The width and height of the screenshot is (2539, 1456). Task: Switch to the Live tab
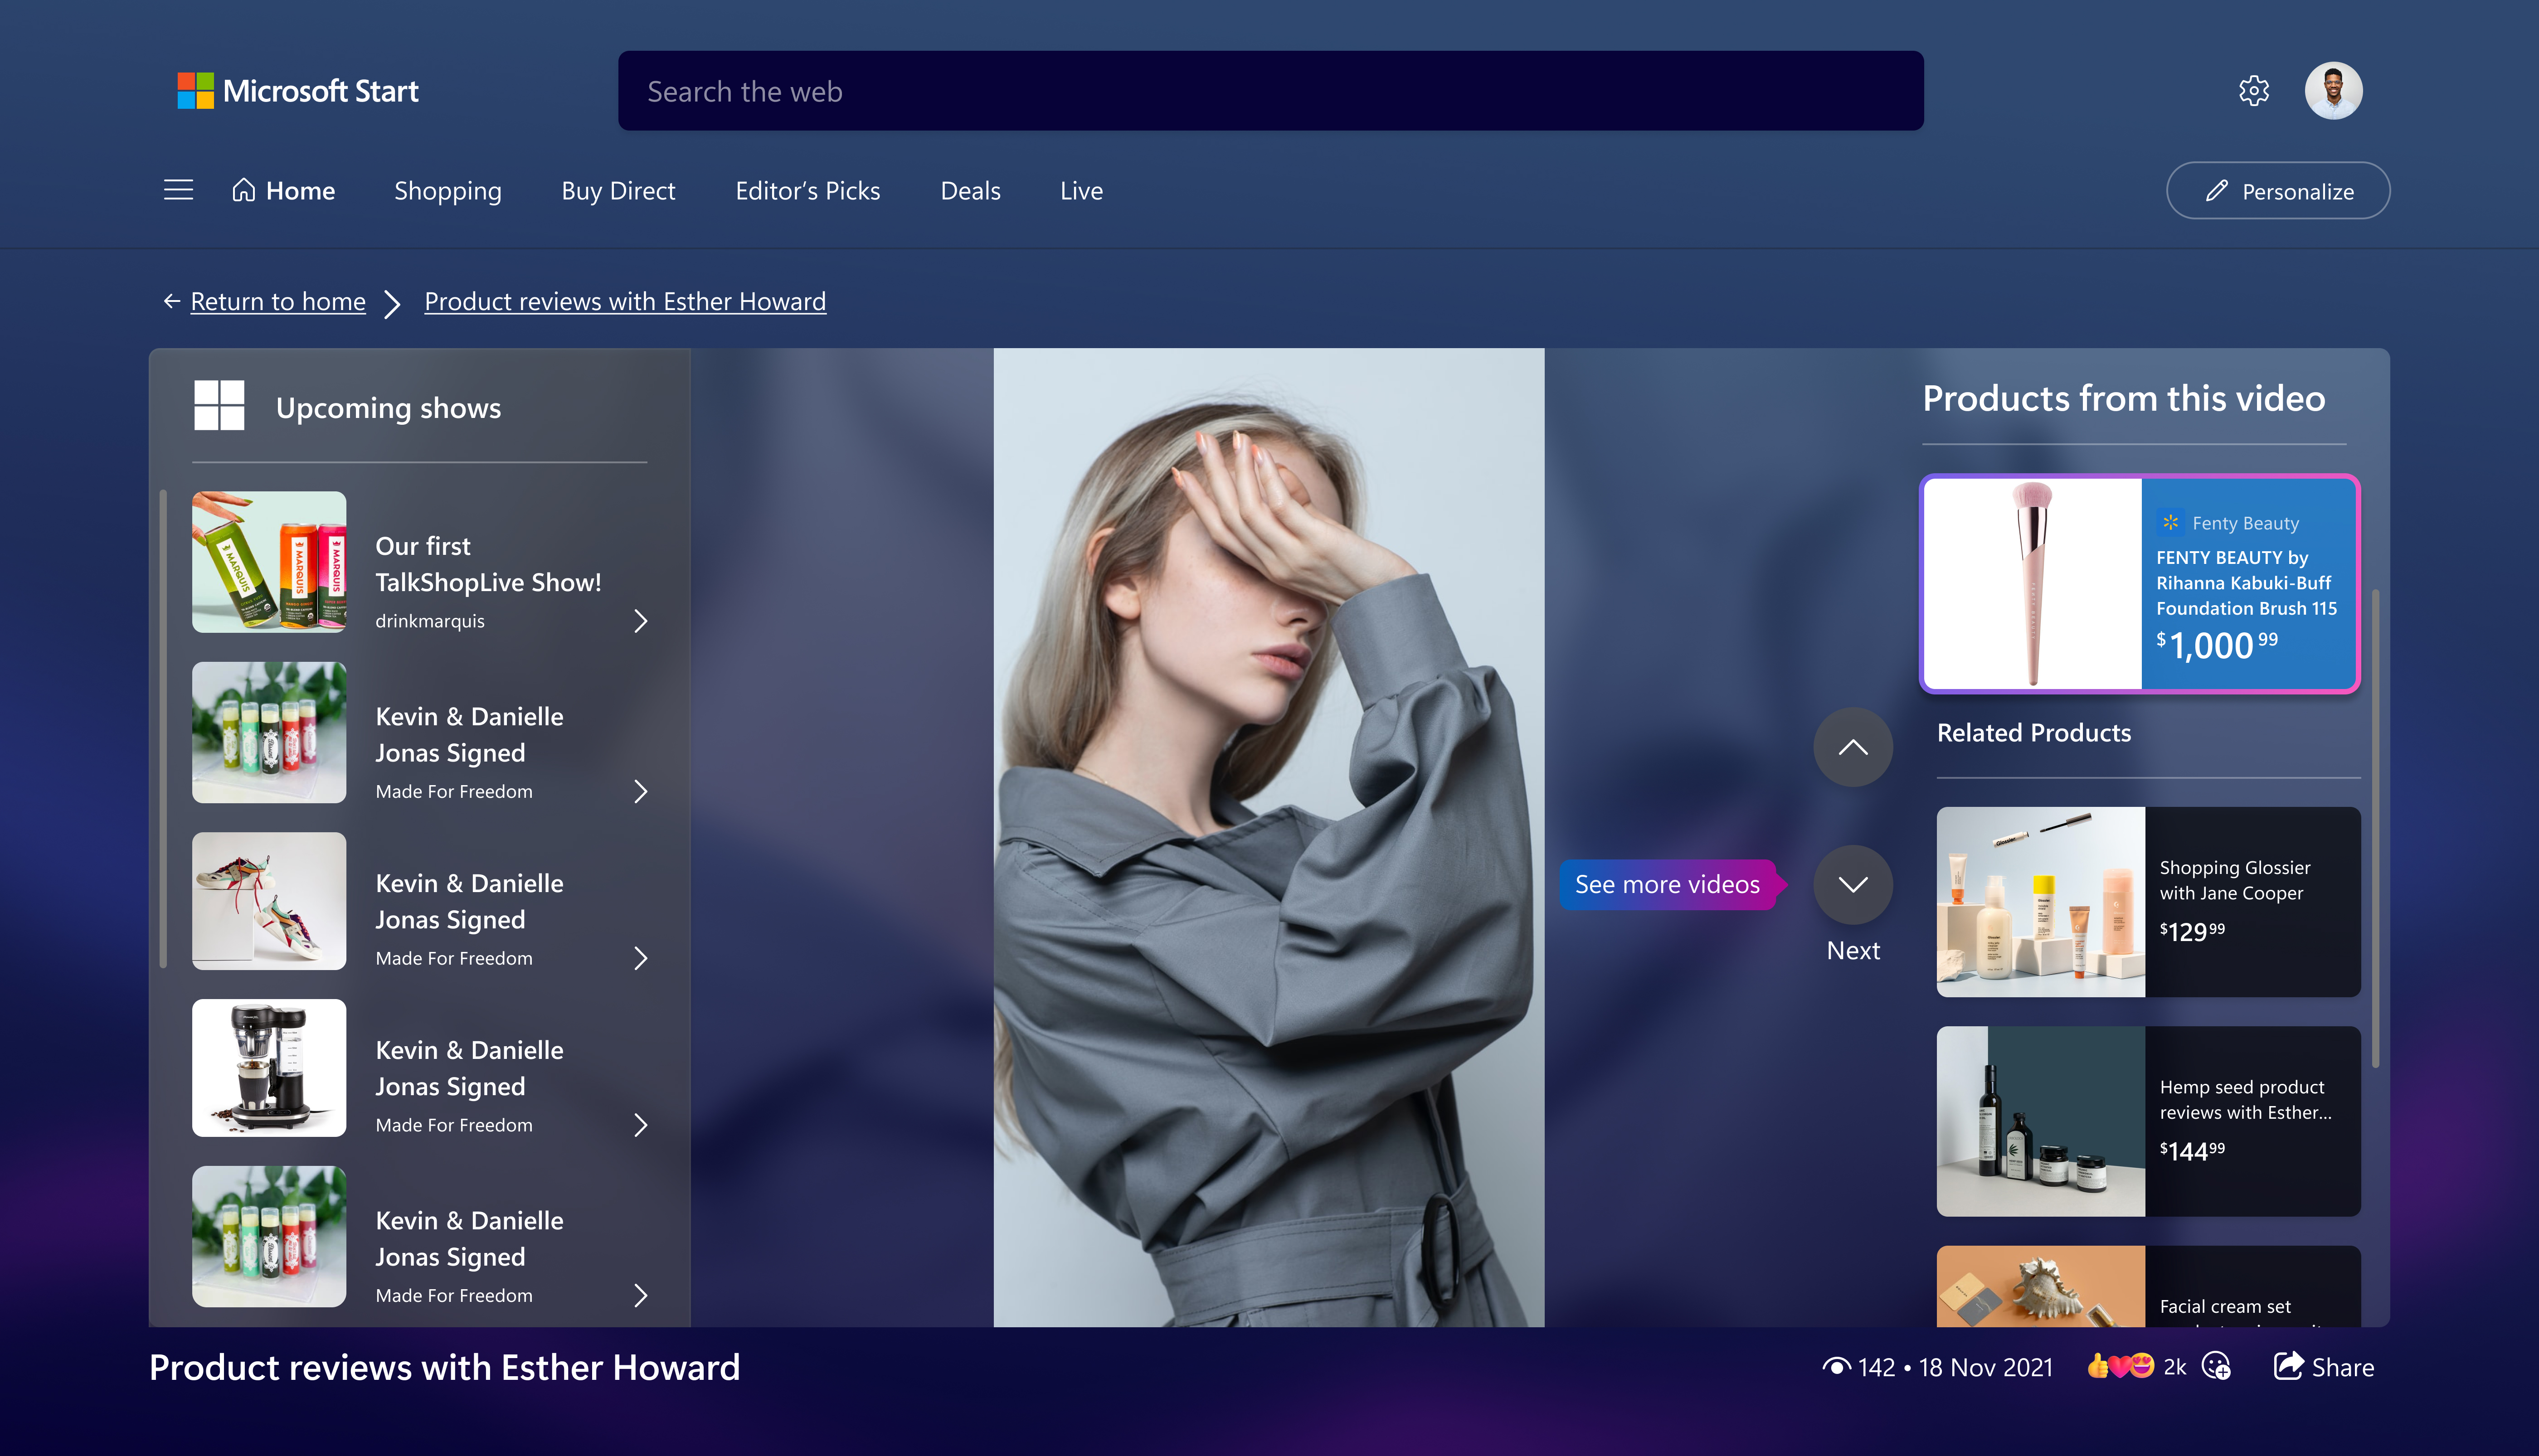coord(1081,190)
